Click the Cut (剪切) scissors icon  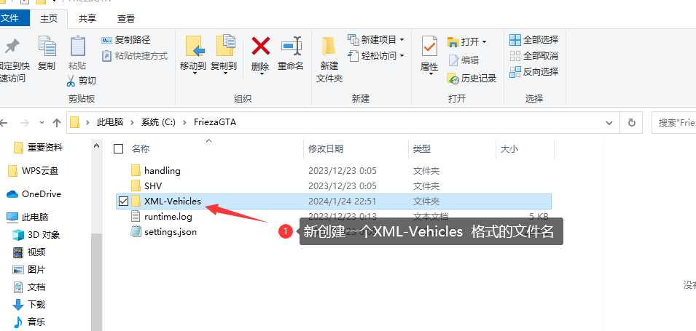pyautogui.click(x=71, y=81)
